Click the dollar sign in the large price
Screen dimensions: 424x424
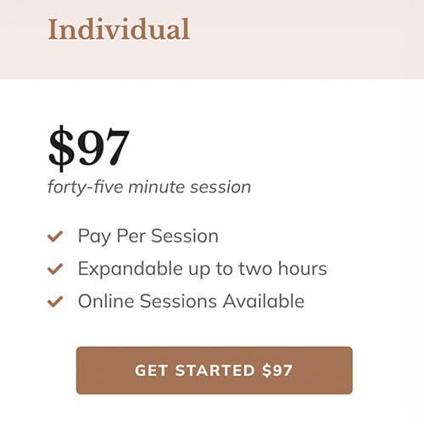(62, 148)
